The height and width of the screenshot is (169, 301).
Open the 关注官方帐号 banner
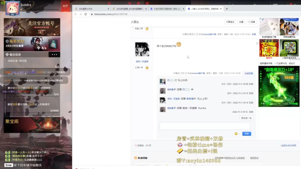point(32,27)
